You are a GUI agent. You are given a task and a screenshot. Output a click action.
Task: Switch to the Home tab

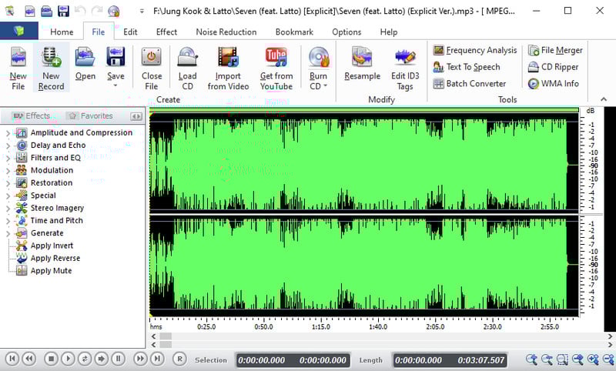(x=62, y=32)
